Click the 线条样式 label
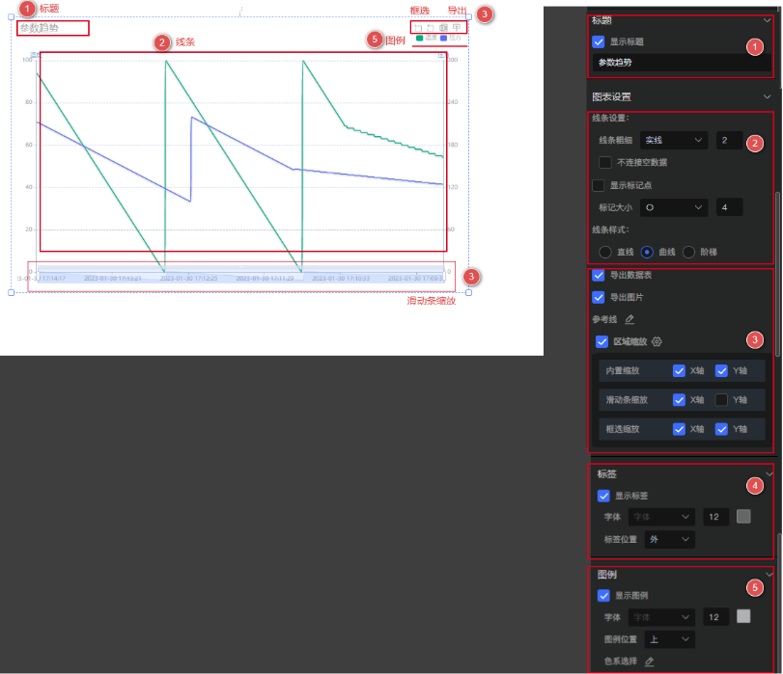This screenshot has height=674, width=783. coord(611,230)
